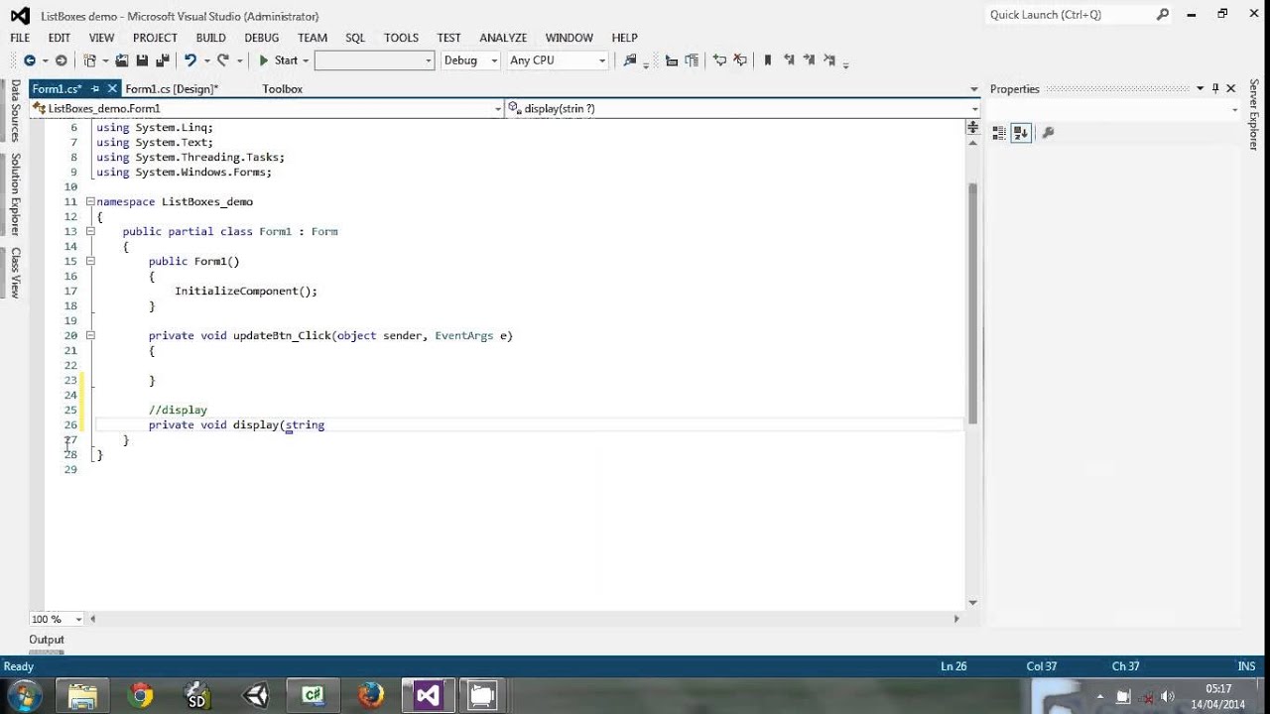Toggle a bookmark on the current line
This screenshot has height=714, width=1270.
point(768,60)
